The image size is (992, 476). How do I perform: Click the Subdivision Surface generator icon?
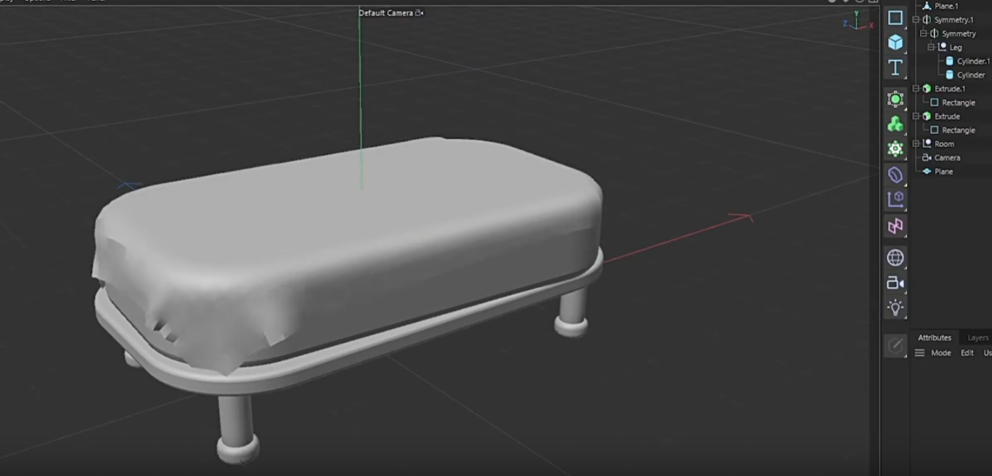click(x=895, y=99)
